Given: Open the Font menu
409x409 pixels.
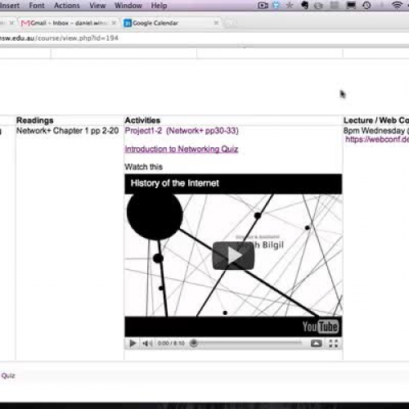Looking at the screenshot, I should coord(37,6).
